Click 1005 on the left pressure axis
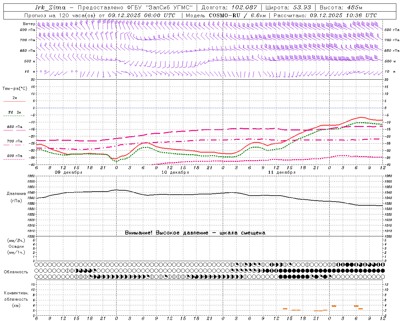401x321 pixels. [x=31, y=236]
